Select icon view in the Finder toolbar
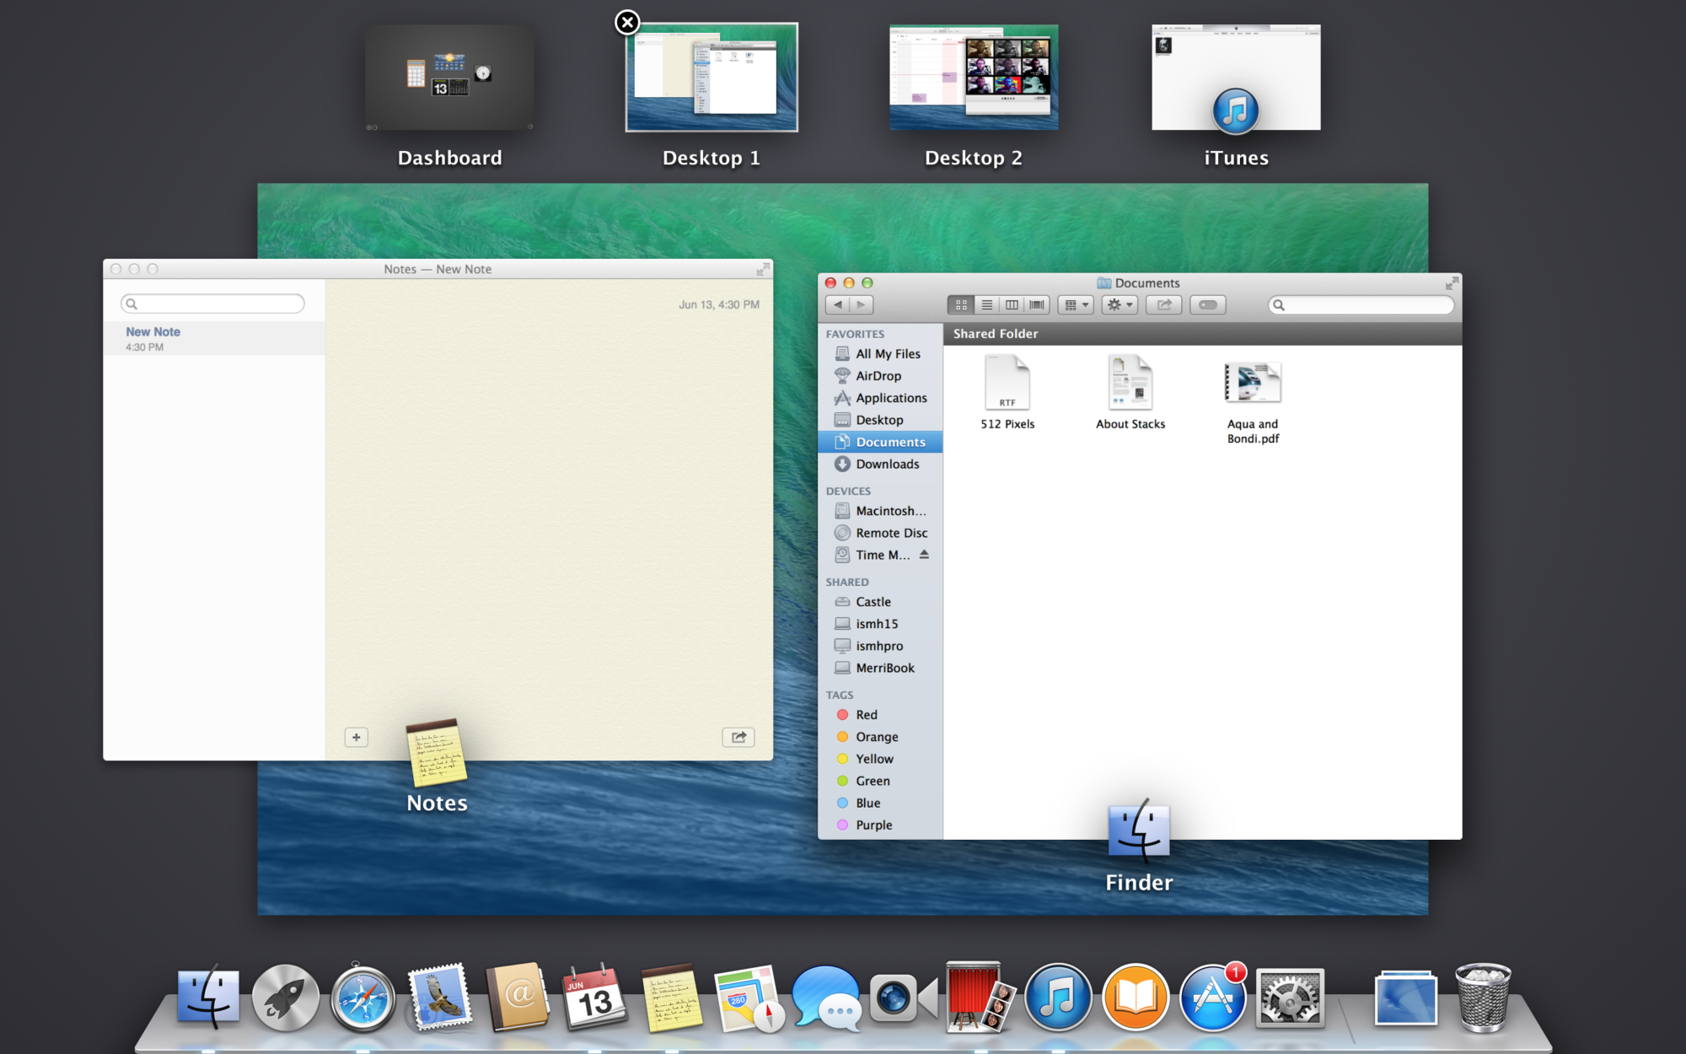Image resolution: width=1686 pixels, height=1054 pixels. (960, 304)
